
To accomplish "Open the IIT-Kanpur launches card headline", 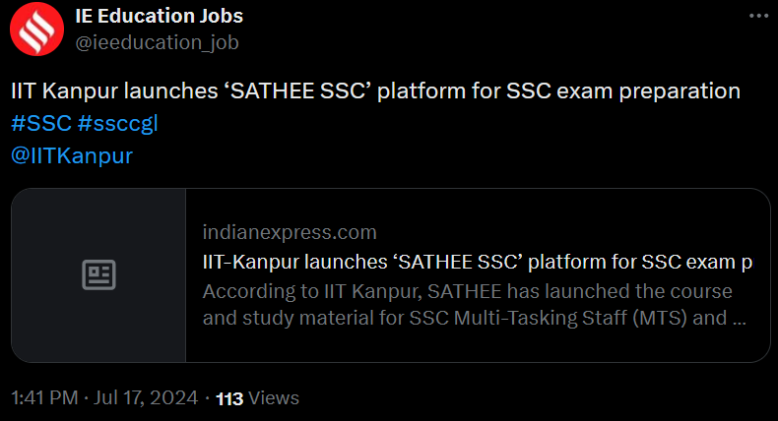I will (x=477, y=263).
